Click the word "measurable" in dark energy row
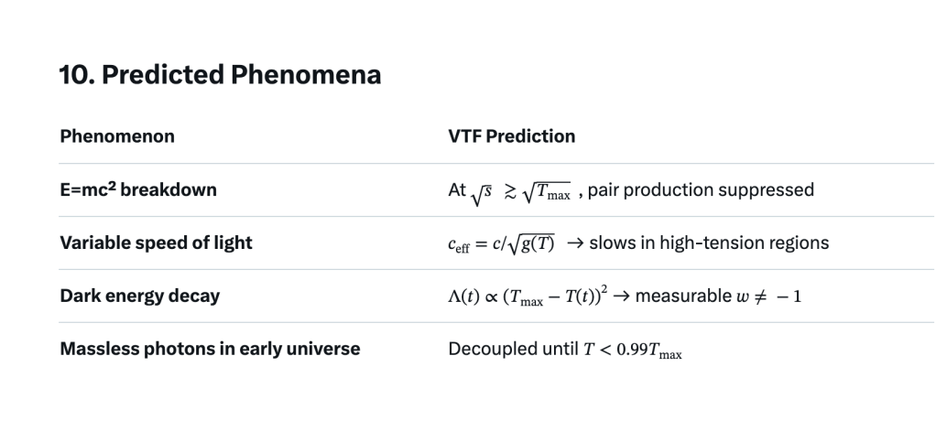This screenshot has height=442, width=936. pos(680,296)
